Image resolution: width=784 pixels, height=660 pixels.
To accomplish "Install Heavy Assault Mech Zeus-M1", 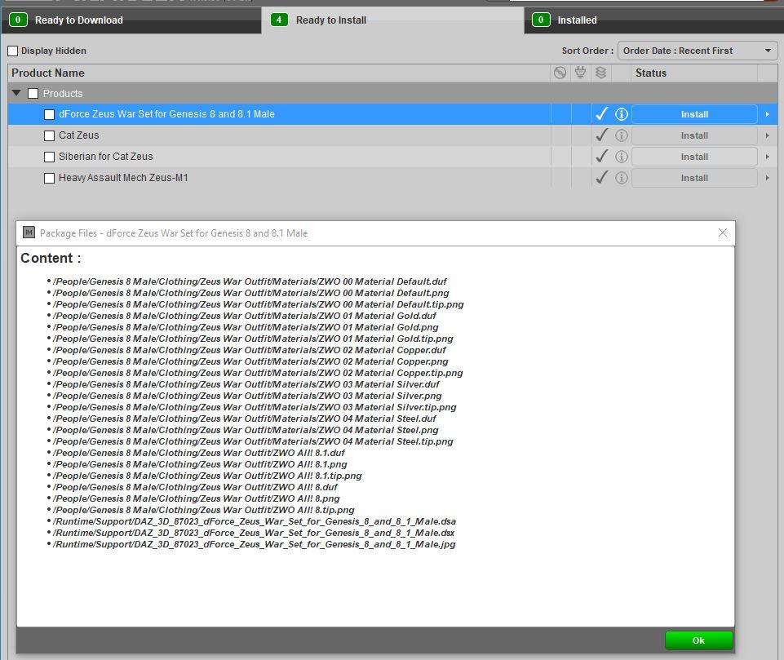I will click(694, 178).
